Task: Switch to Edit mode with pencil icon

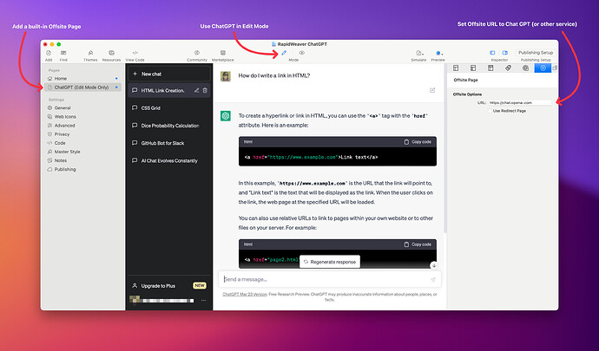Action: (284, 53)
